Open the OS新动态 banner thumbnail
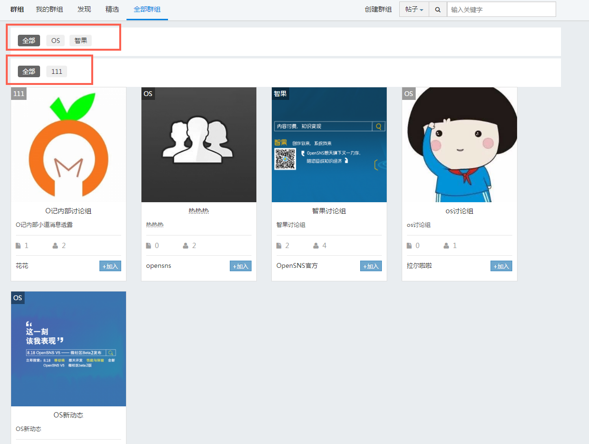Image resolution: width=589 pixels, height=444 pixels. [69, 349]
